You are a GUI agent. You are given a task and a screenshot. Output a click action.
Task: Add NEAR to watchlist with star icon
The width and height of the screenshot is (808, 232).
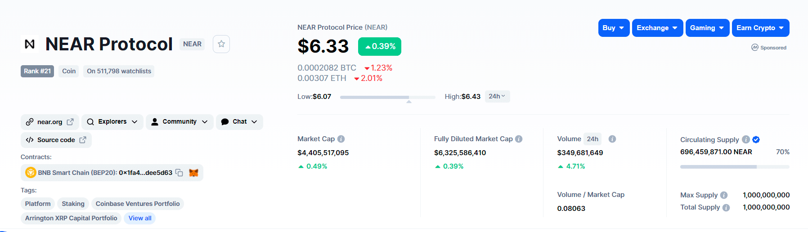click(221, 44)
